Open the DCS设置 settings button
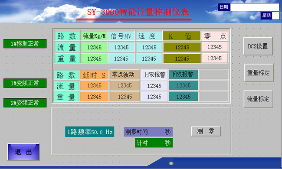282x169 pixels. pyautogui.click(x=258, y=46)
